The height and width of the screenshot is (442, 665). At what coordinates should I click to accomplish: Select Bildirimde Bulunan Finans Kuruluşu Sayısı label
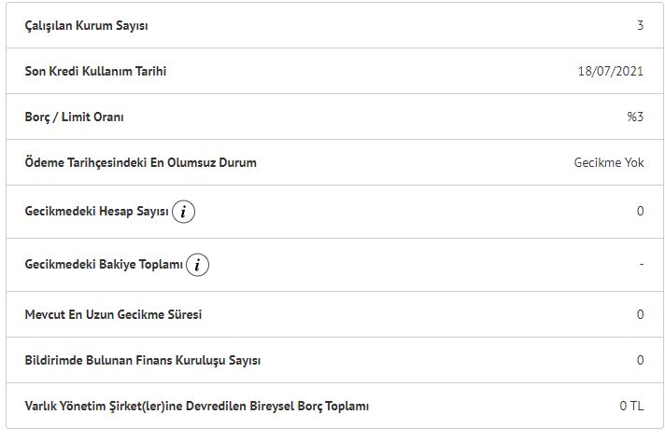tap(143, 360)
